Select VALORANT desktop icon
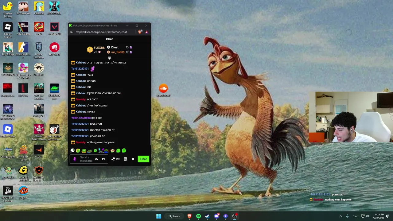This screenshot has height=221, width=393. pyautogui.click(x=54, y=29)
